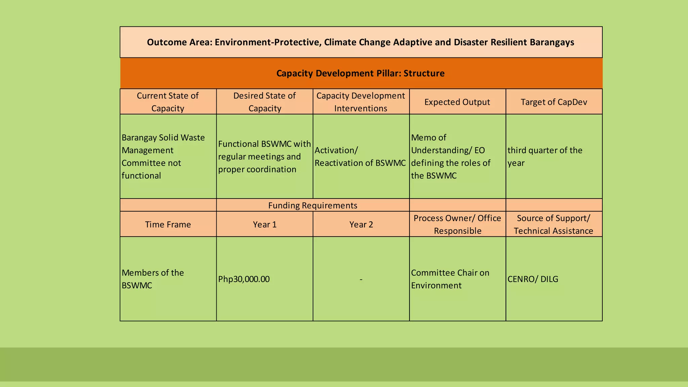The image size is (688, 387).
Task: Click the Current State of Capacity header
Action: (168, 102)
